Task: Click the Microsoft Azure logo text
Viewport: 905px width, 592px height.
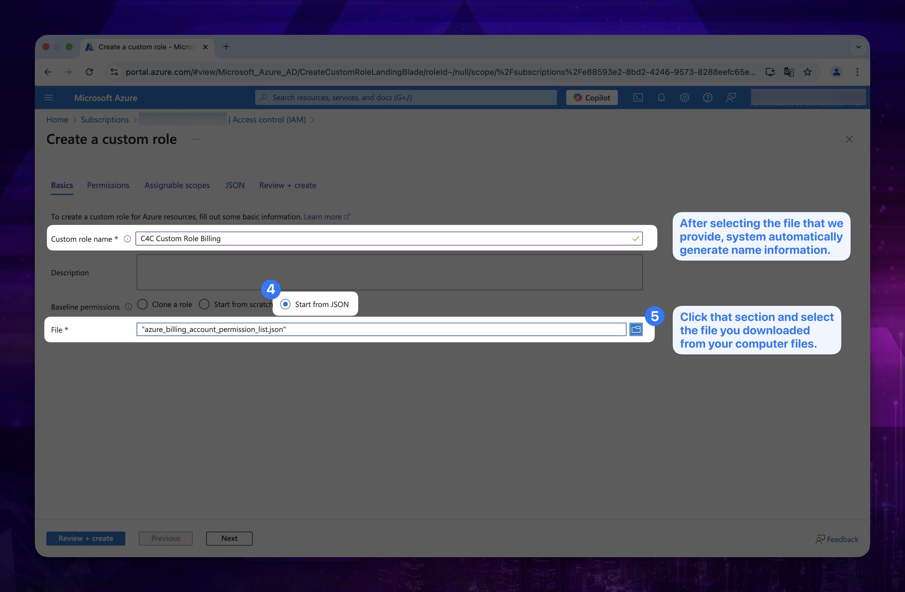Action: pos(106,98)
